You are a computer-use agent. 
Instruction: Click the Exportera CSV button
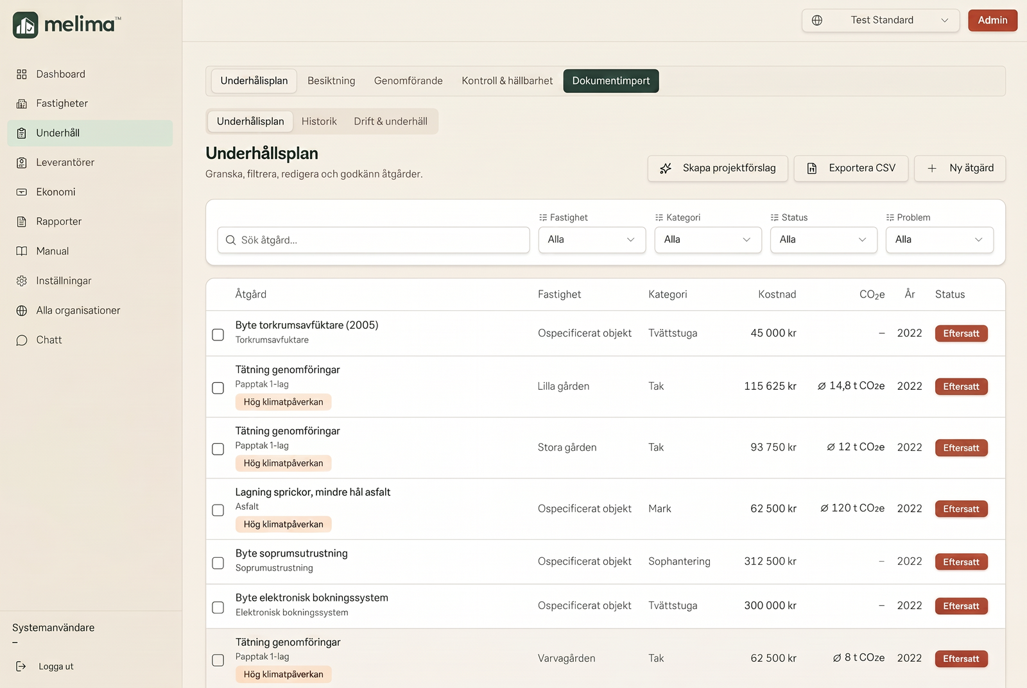click(851, 169)
